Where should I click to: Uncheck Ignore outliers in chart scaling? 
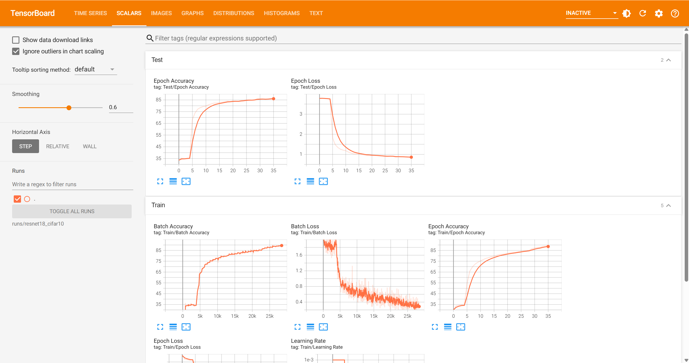point(16,51)
